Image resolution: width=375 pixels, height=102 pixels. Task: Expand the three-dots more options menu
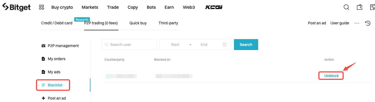[357, 23]
